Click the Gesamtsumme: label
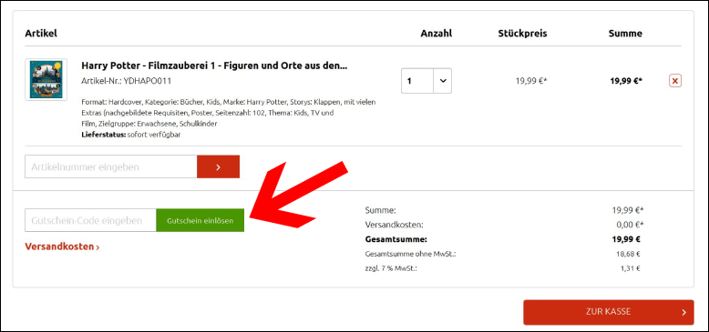The width and height of the screenshot is (709, 332). tap(396, 239)
